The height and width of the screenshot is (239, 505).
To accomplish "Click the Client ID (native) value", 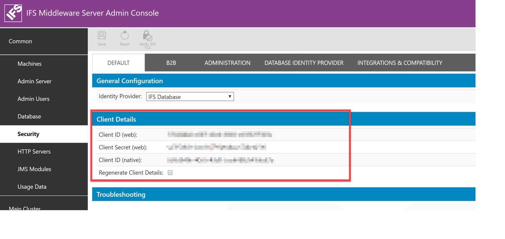I will pyautogui.click(x=221, y=160).
